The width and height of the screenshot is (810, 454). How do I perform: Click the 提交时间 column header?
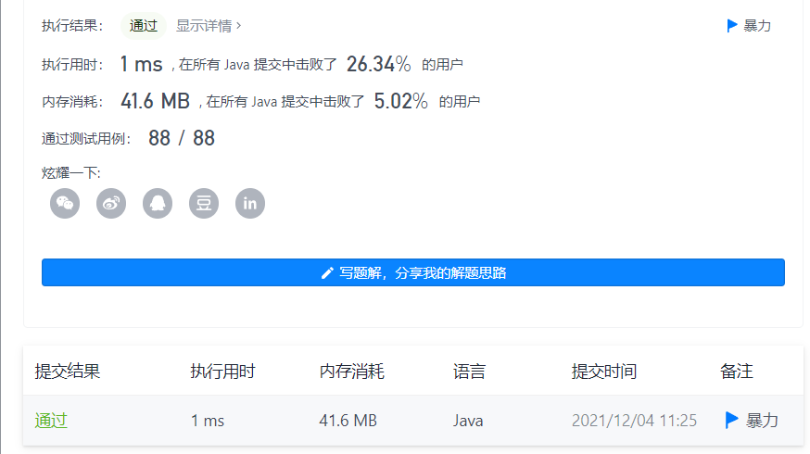tap(604, 372)
